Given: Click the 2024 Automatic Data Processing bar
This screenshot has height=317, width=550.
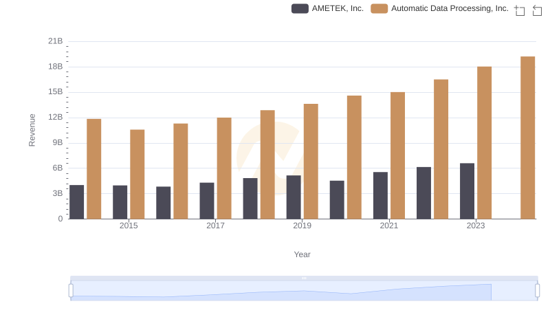Looking at the screenshot, I should click(x=527, y=138).
